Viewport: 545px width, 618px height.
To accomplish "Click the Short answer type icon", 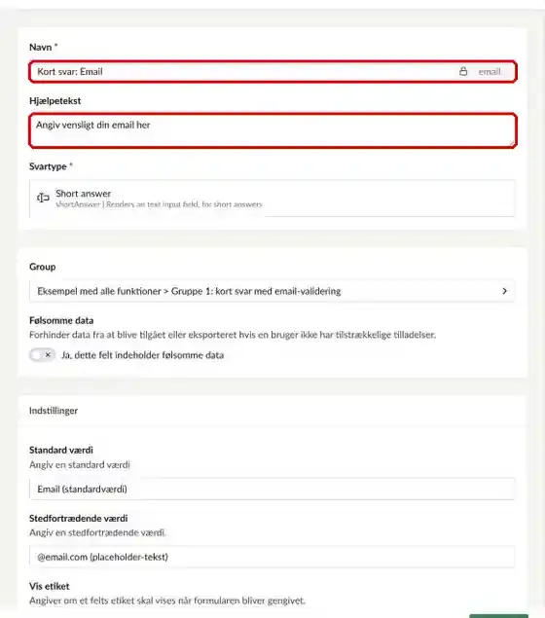I will click(43, 197).
